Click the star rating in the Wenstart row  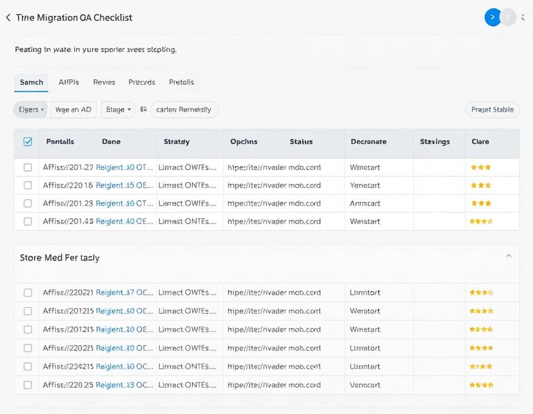pyautogui.click(x=481, y=221)
